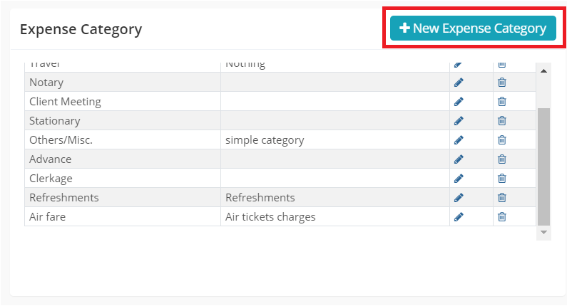Viewport: 567px width, 306px height.
Task: Edit the Clerkage category
Action: coord(459,179)
